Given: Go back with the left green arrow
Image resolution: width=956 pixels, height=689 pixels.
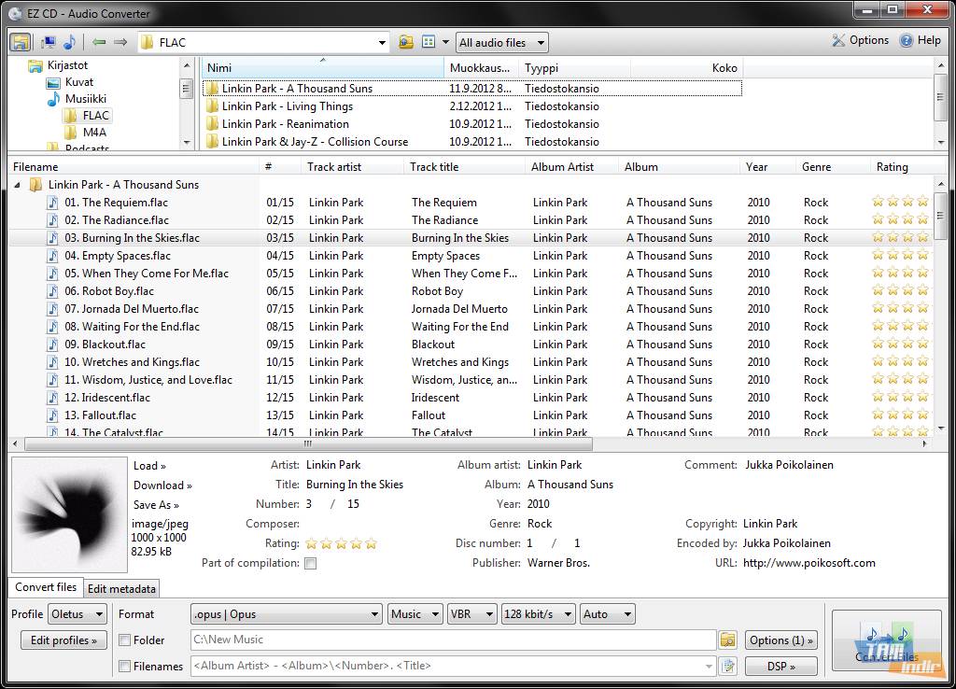Looking at the screenshot, I should click(x=99, y=42).
